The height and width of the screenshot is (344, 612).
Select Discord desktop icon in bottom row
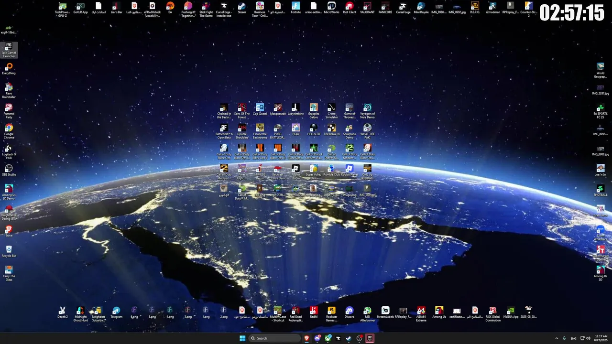point(350,312)
